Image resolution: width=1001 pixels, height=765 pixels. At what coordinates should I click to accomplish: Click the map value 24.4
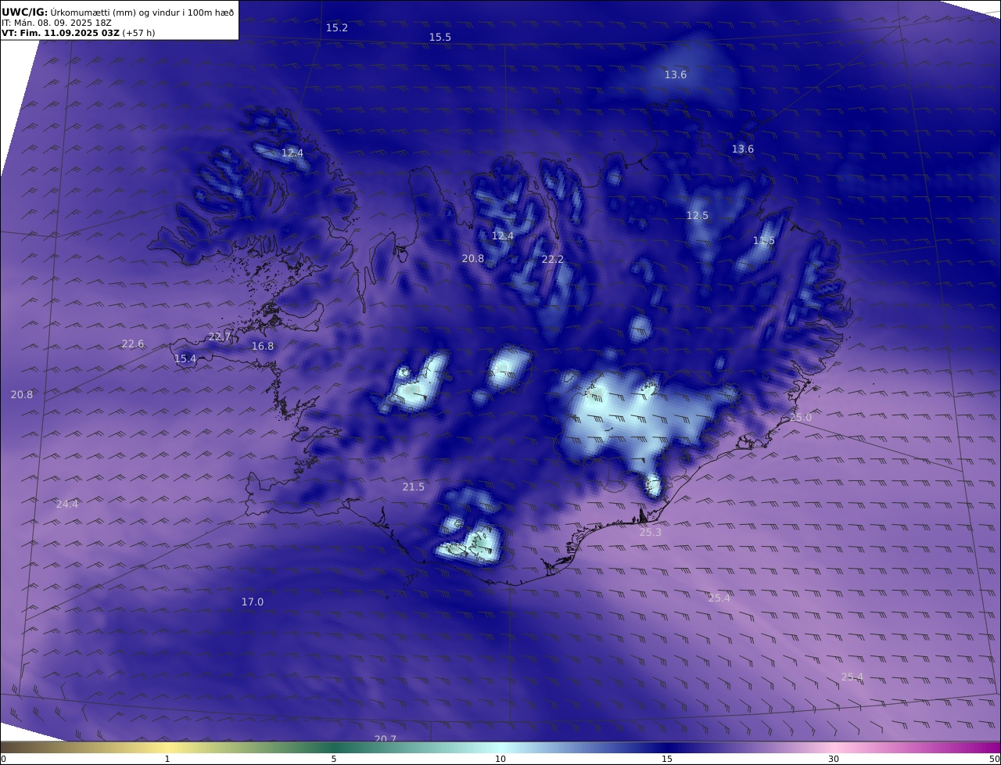[67, 504]
